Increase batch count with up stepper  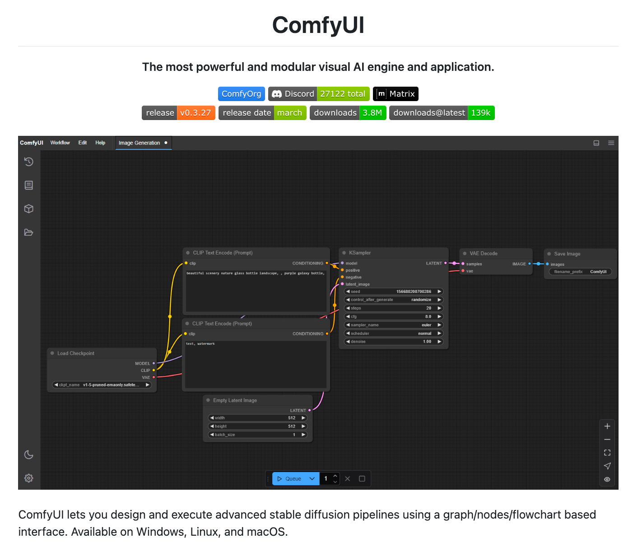pyautogui.click(x=335, y=476)
